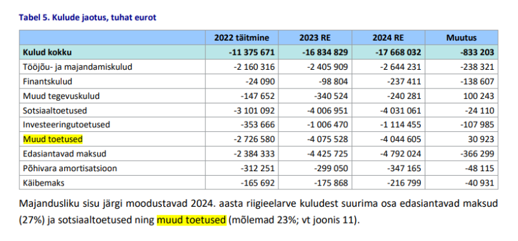Click the change value -366 299
518x241 pixels.
tap(477, 154)
